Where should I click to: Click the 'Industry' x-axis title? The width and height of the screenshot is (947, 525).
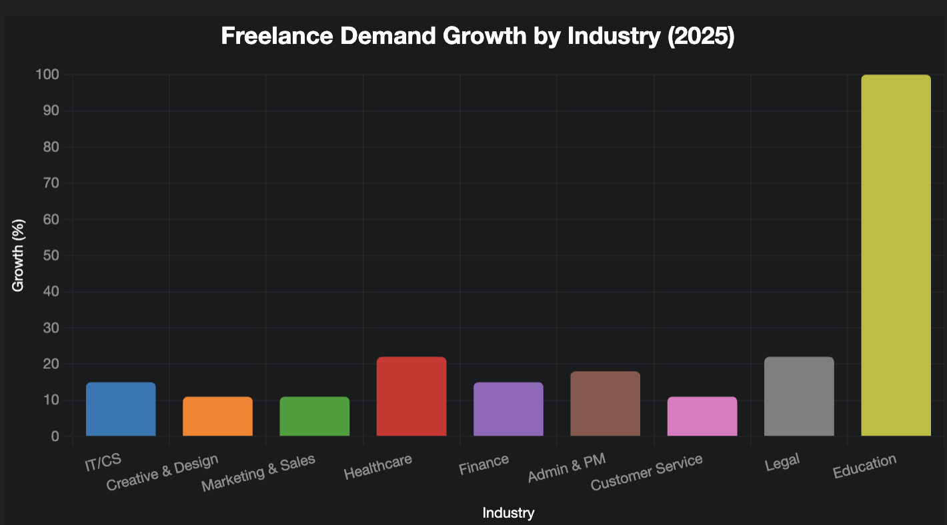(x=508, y=513)
